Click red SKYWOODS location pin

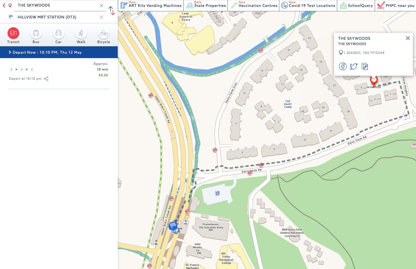tap(374, 80)
